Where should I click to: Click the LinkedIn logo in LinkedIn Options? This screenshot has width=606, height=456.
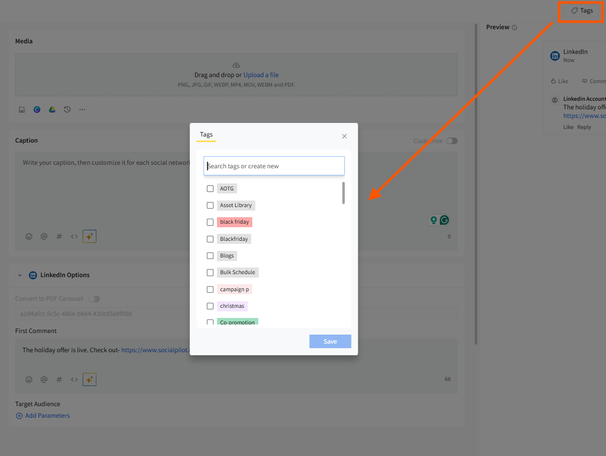tap(33, 275)
